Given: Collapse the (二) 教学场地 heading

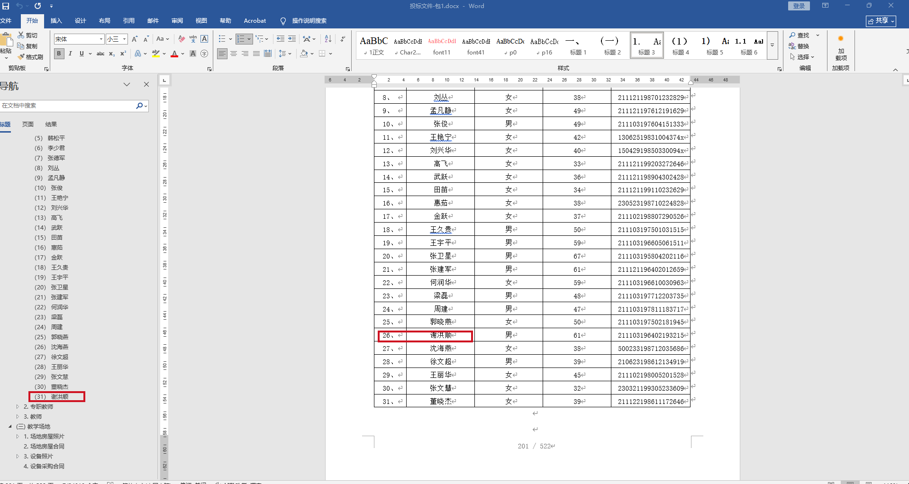Looking at the screenshot, I should 10,426.
